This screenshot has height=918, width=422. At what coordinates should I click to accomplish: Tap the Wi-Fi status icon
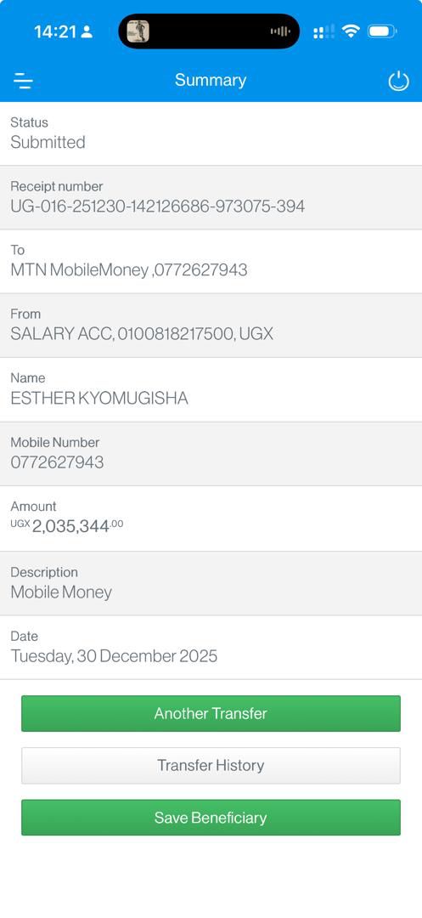(351, 31)
